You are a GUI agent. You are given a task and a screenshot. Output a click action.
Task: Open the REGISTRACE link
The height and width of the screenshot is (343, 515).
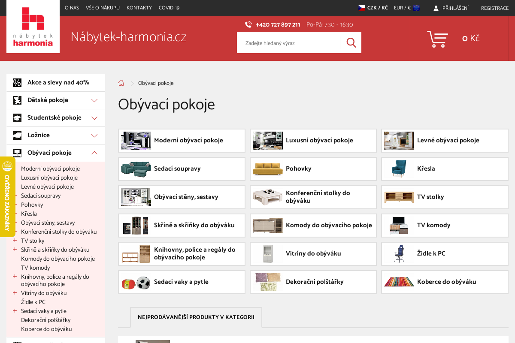click(494, 8)
